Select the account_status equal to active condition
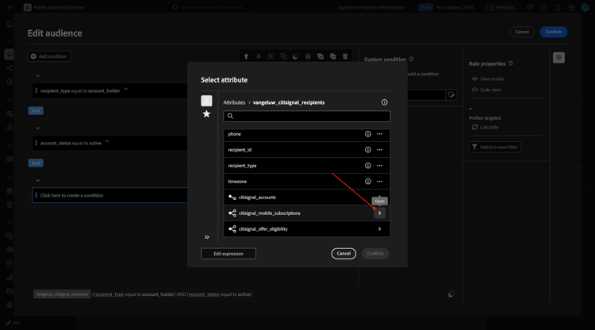595x330 pixels. click(110, 143)
